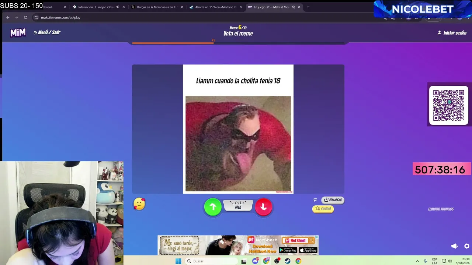Reload the makeitmeme page

[x=25, y=17]
